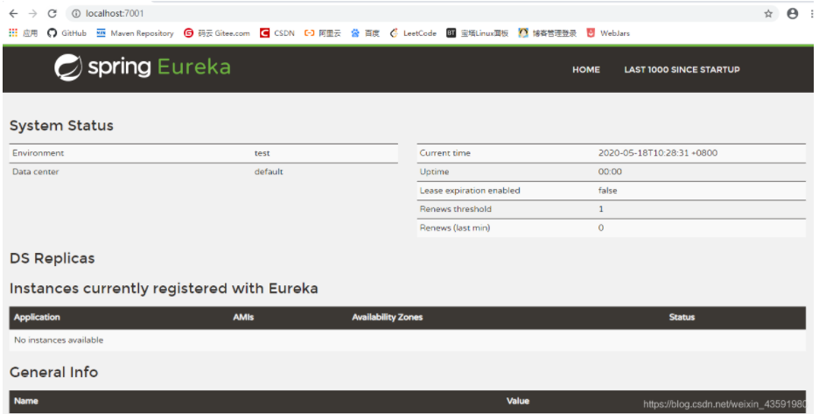Screen dimensions: 819x414
Task: Open the Gitee.com bookmark
Action: (217, 33)
